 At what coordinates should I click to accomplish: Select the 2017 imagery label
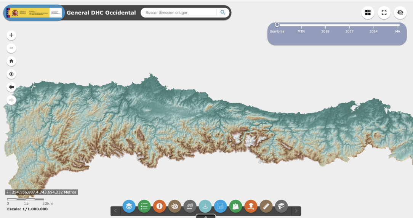[x=349, y=31]
